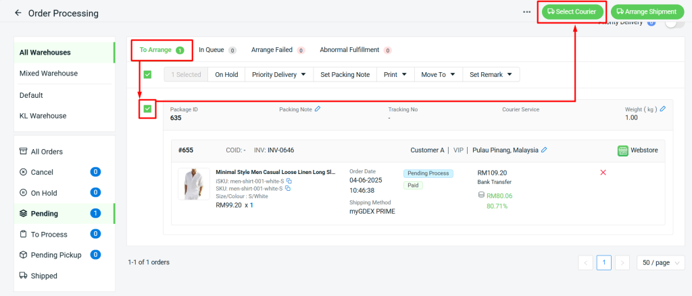Edit Pulau Pinang shipping address pencil icon
The image size is (692, 296).
point(544,150)
